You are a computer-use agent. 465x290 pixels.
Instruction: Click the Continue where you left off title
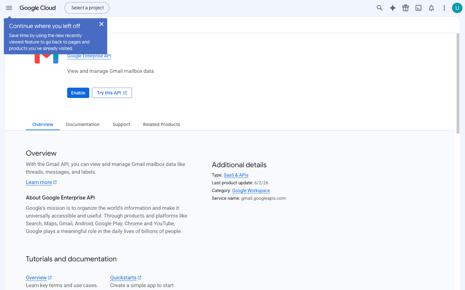[45, 26]
